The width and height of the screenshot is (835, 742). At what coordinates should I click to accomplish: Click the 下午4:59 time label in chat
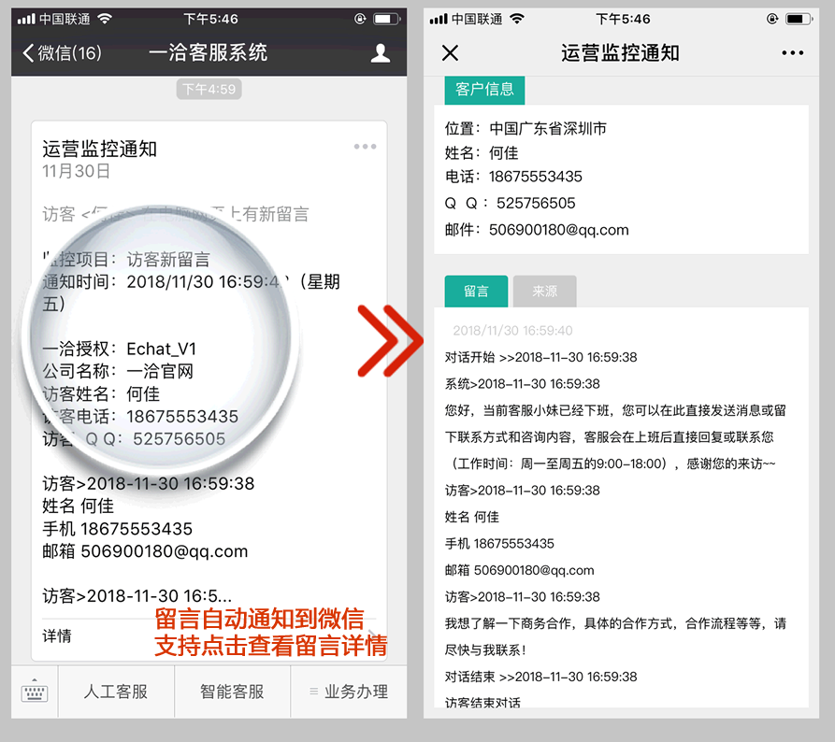tap(209, 89)
